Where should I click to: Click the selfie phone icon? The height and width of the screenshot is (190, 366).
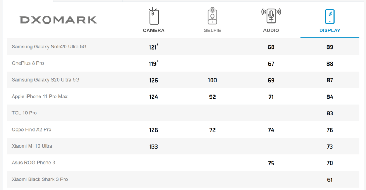pyautogui.click(x=212, y=16)
